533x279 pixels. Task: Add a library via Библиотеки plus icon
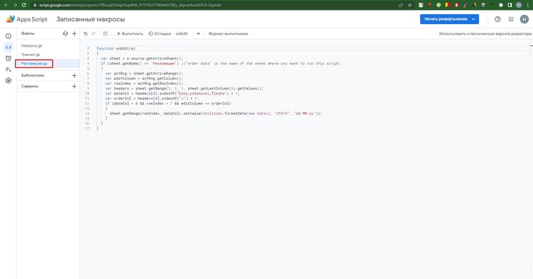(x=74, y=75)
